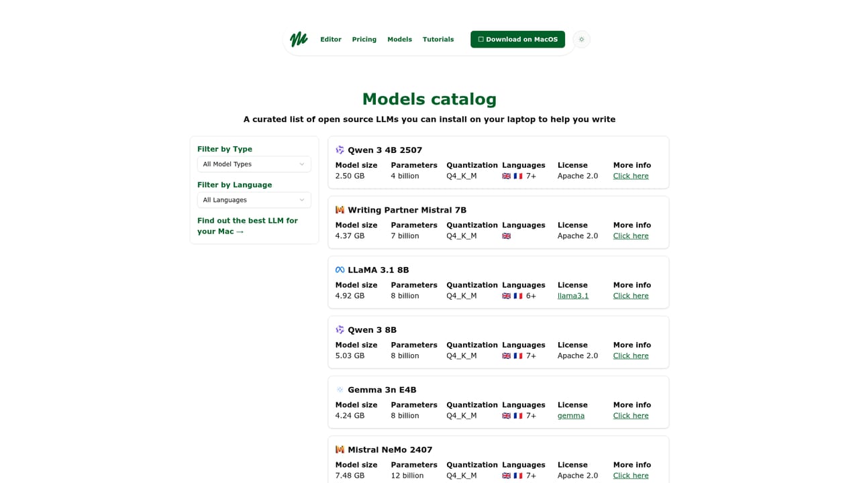Click the green handwriting logo in navbar
859x483 pixels.
pyautogui.click(x=299, y=39)
